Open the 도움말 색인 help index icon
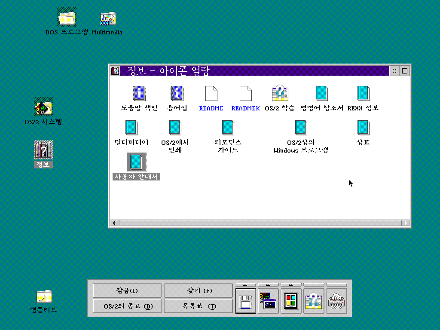440x330 pixels. (139, 93)
